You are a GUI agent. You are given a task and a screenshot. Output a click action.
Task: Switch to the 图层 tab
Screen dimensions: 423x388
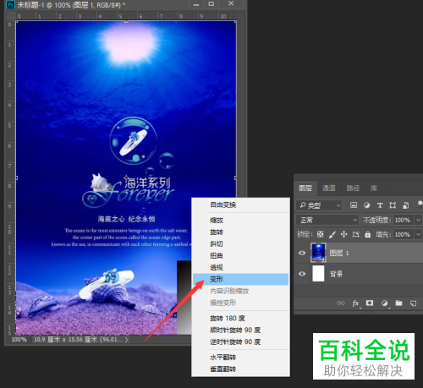(305, 188)
